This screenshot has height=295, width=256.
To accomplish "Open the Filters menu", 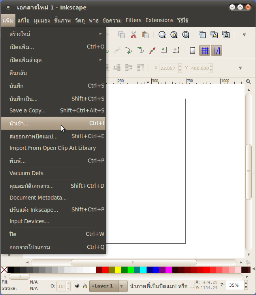I will (134, 20).
